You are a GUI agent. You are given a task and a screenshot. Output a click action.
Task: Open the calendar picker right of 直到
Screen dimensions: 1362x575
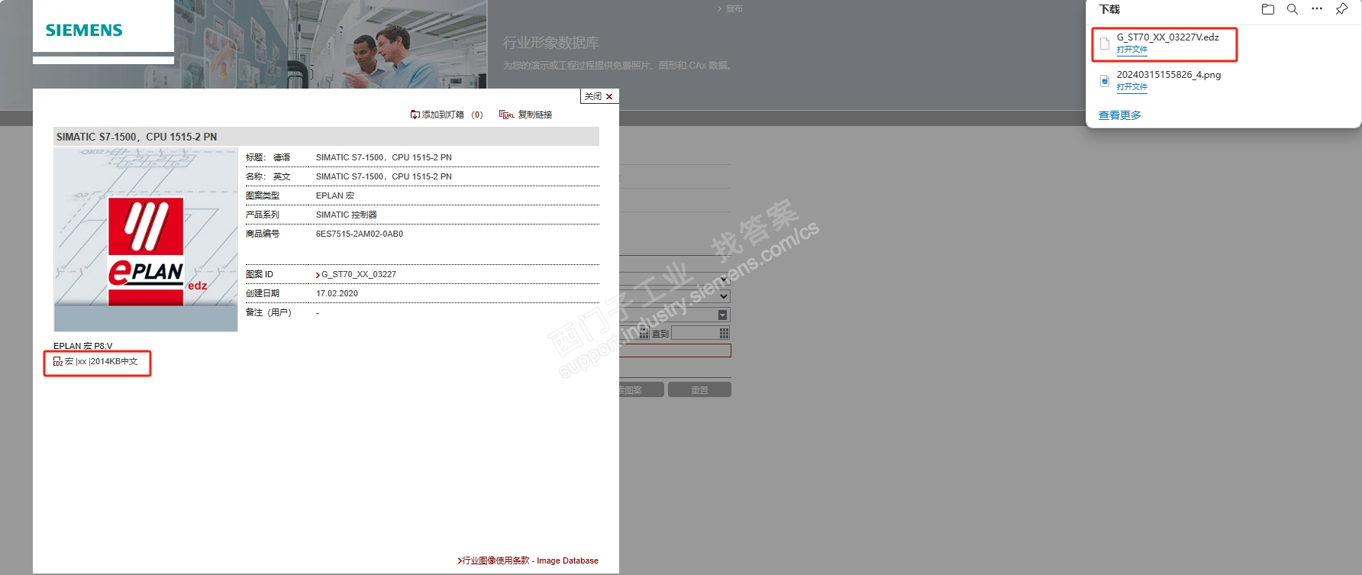(724, 333)
